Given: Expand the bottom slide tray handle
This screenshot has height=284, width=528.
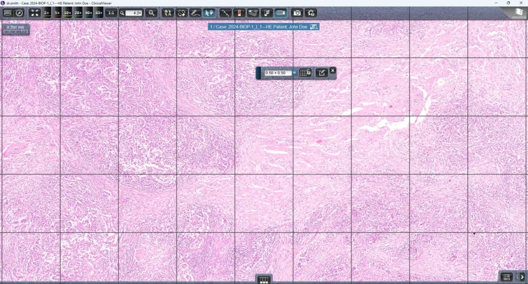Looking at the screenshot, I should click(263, 280).
